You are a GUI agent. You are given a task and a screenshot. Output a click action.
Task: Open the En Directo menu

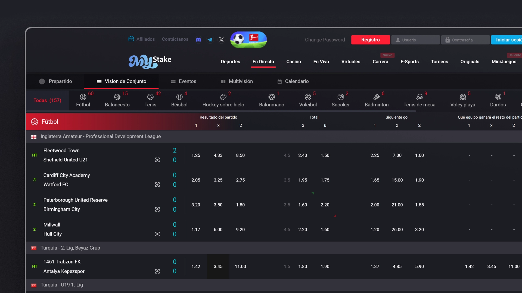(x=263, y=62)
